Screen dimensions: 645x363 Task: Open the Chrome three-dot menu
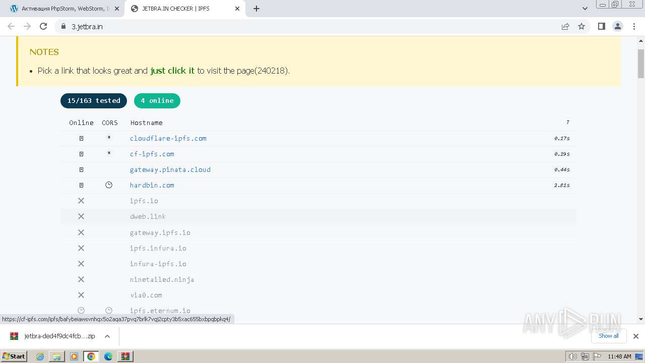pyautogui.click(x=633, y=27)
